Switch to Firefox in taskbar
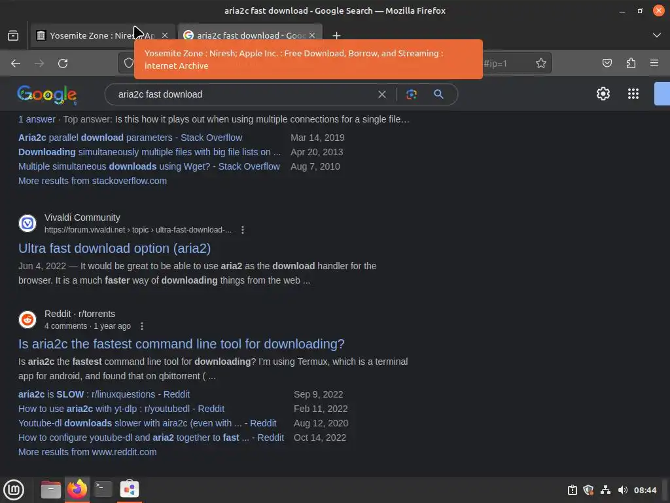The width and height of the screenshot is (670, 503). [x=77, y=490]
